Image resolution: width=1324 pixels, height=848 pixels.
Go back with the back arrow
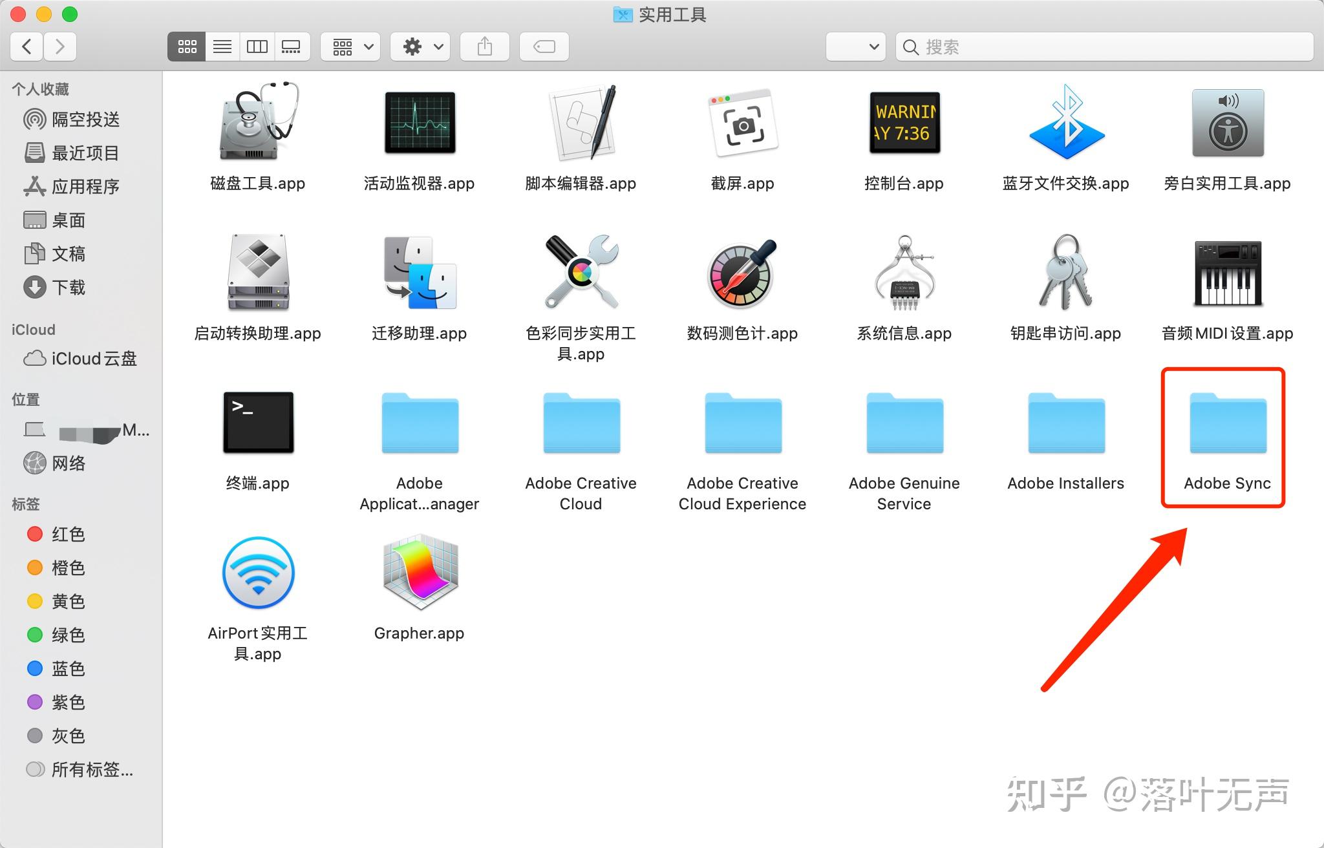[27, 47]
